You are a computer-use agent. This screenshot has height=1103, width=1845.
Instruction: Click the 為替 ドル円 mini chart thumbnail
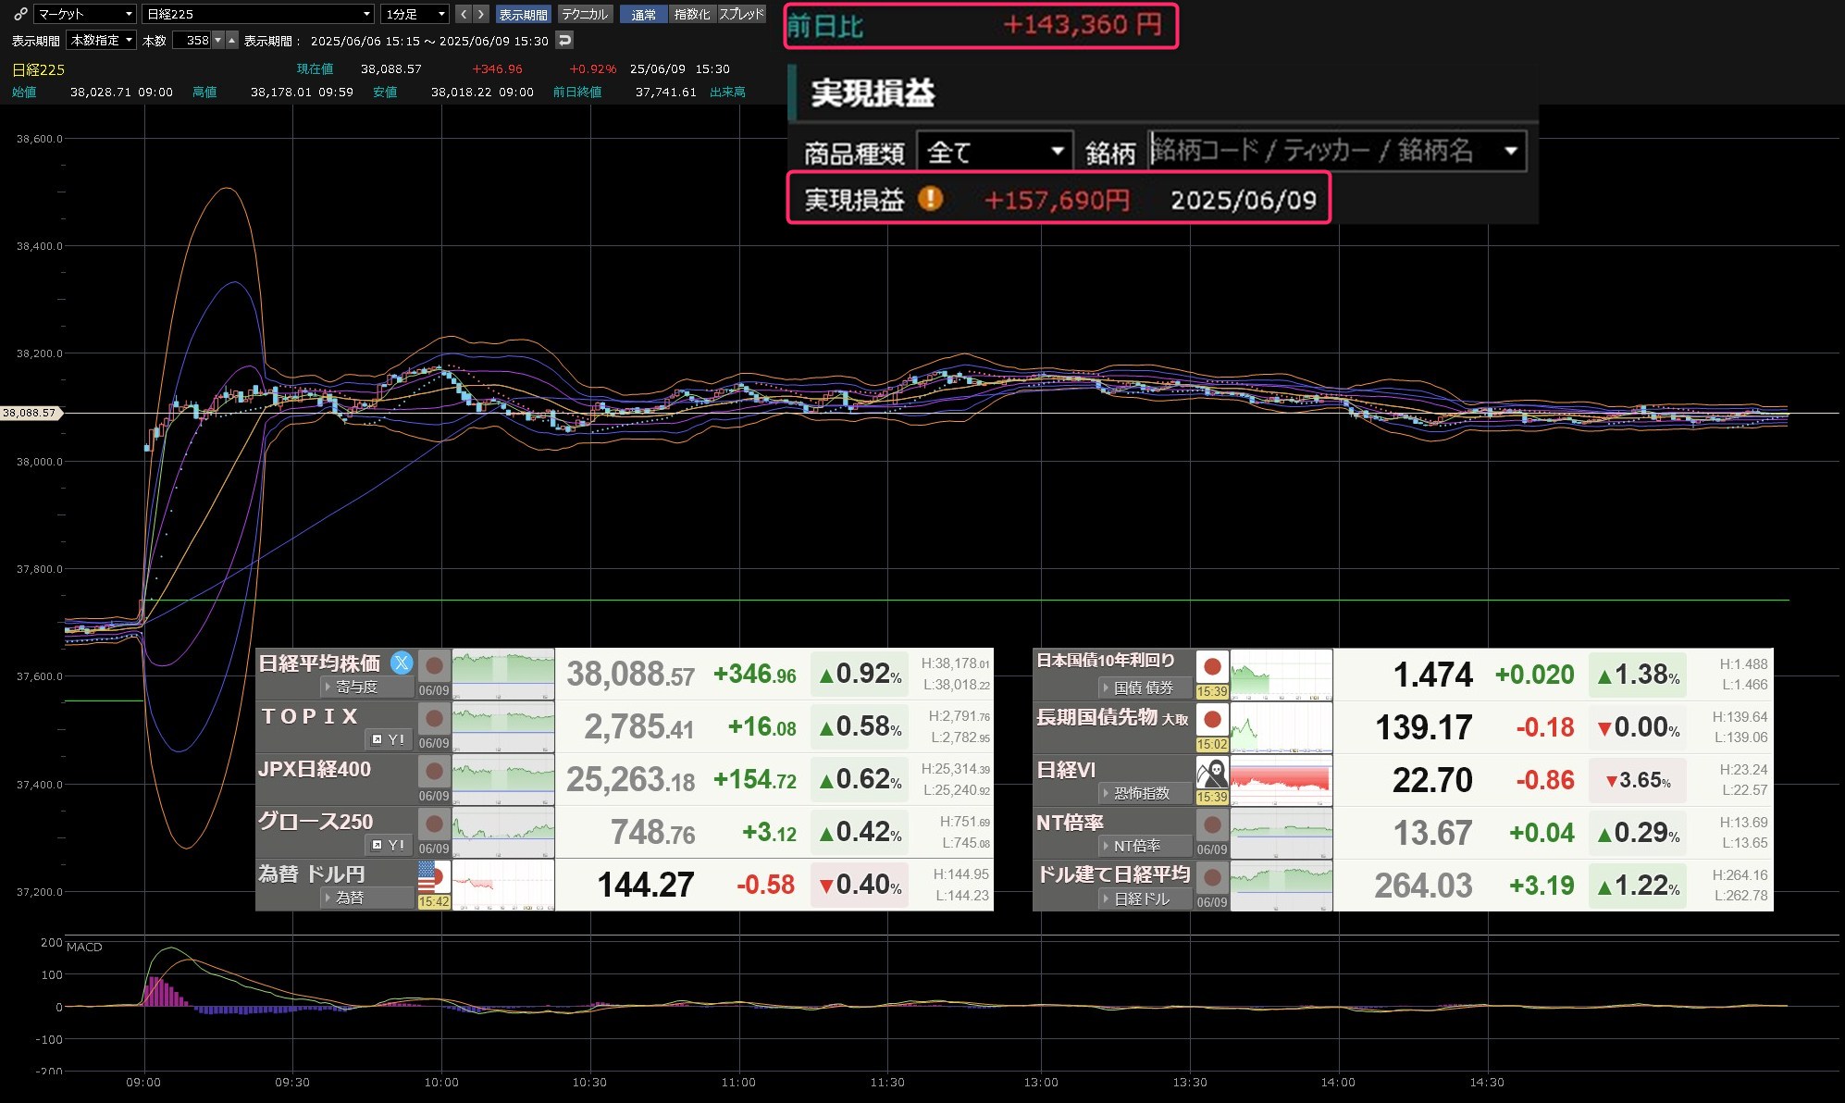(x=503, y=886)
